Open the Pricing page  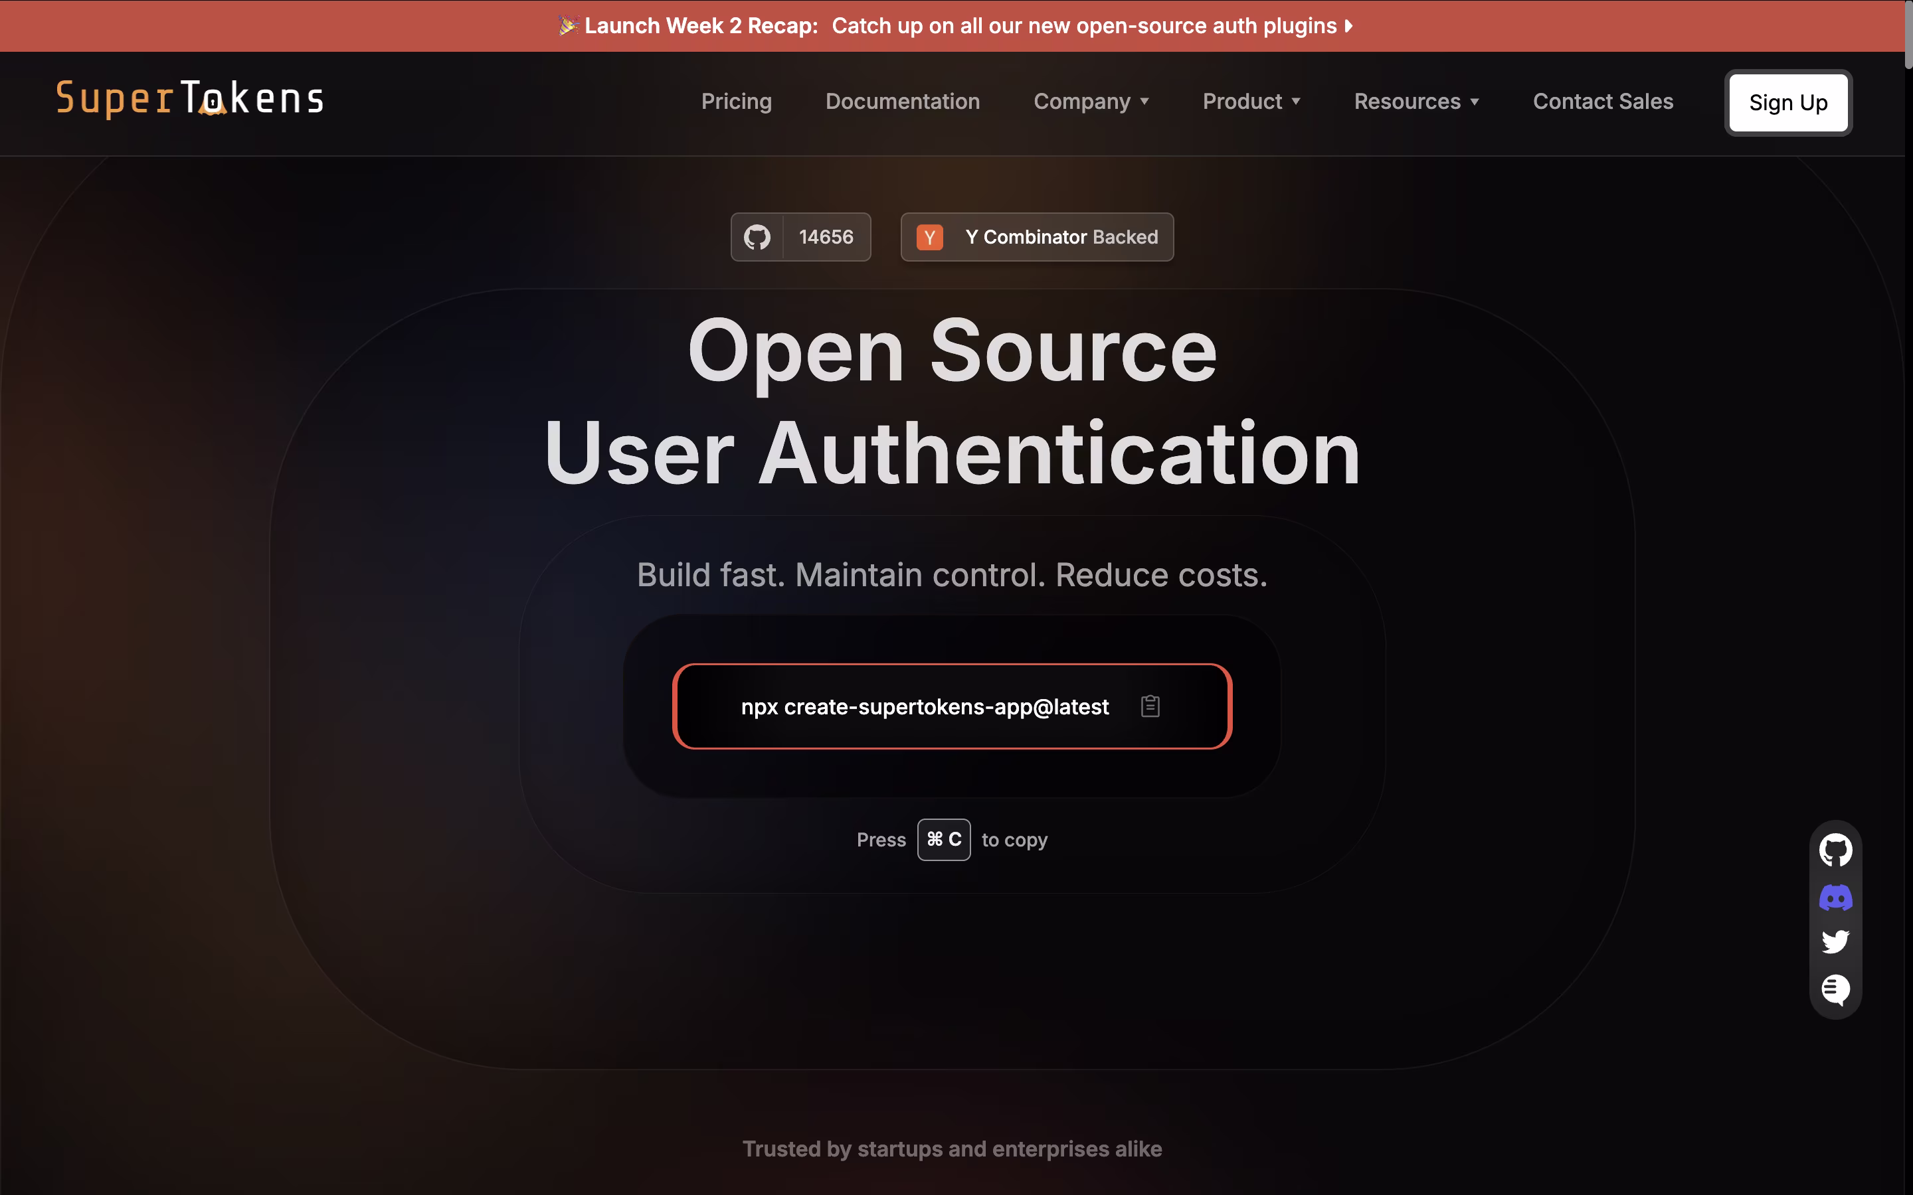pyautogui.click(x=736, y=101)
